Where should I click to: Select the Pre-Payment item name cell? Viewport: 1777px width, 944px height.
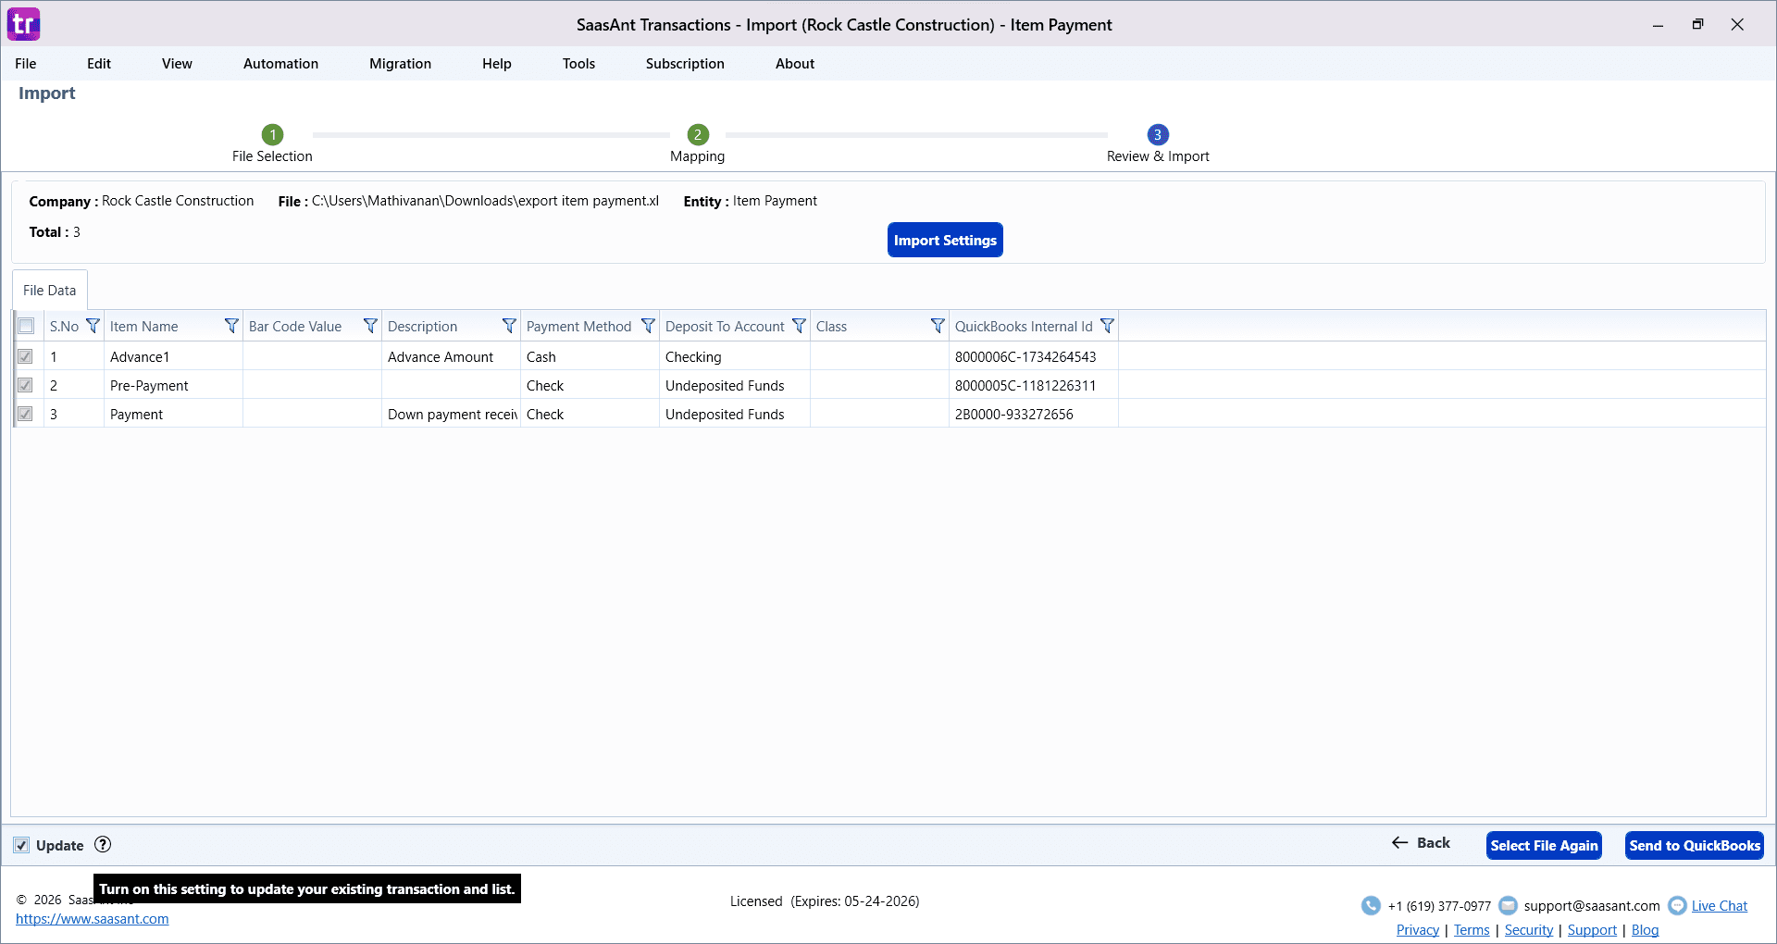point(173,385)
